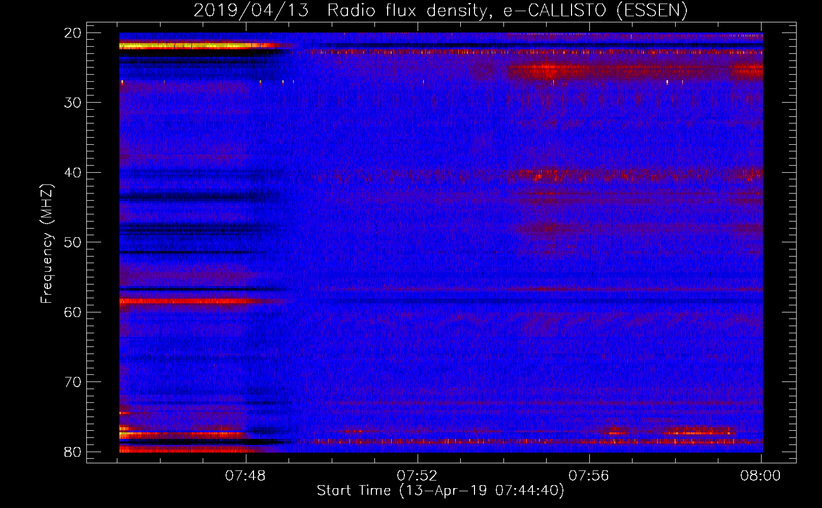This screenshot has width=822, height=508.
Task: Click the 50 frequency tick label
Action: [73, 242]
